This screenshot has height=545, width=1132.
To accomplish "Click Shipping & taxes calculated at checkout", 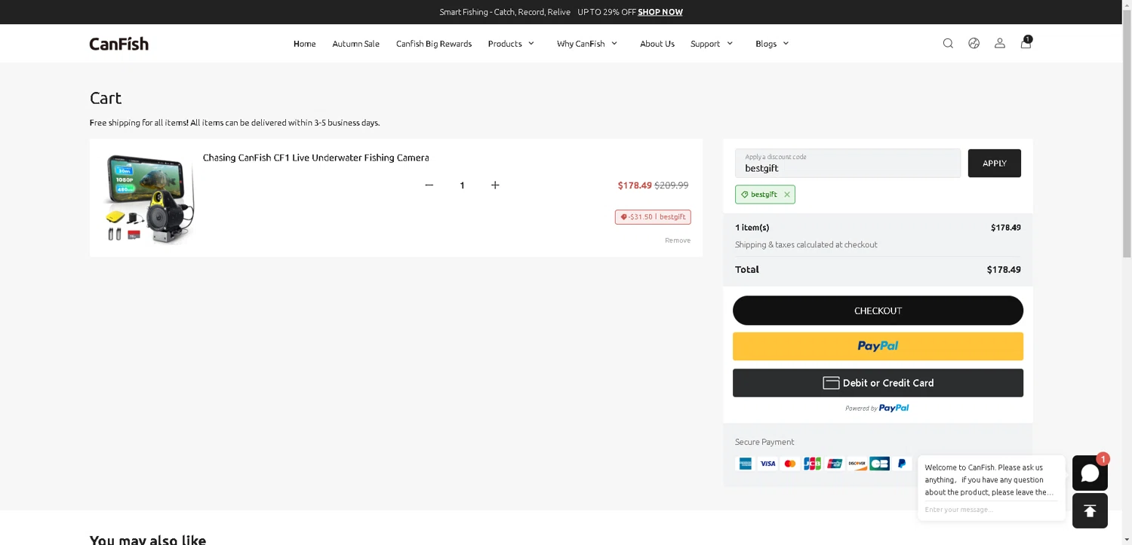I will (806, 244).
